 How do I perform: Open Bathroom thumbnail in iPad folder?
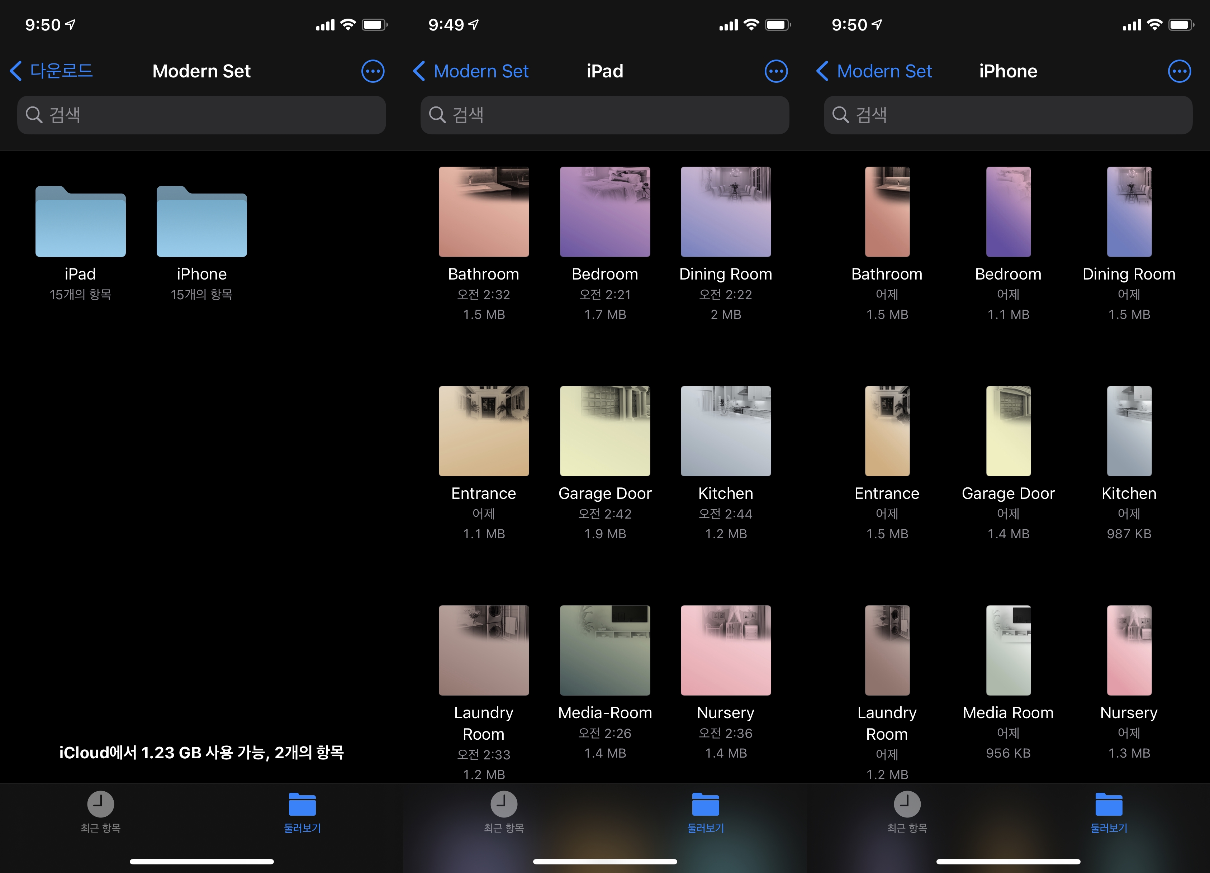pyautogui.click(x=483, y=212)
